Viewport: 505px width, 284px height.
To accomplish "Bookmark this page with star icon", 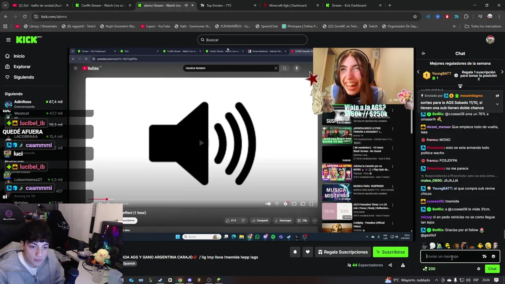I will (x=415, y=17).
